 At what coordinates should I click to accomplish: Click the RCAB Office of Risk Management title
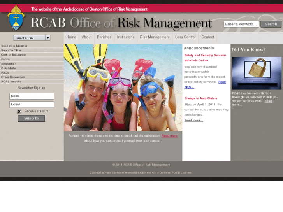point(121,23)
